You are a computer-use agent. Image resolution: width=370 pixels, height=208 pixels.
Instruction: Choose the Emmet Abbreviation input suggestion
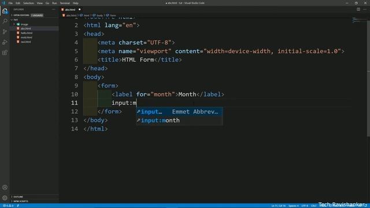pos(180,112)
